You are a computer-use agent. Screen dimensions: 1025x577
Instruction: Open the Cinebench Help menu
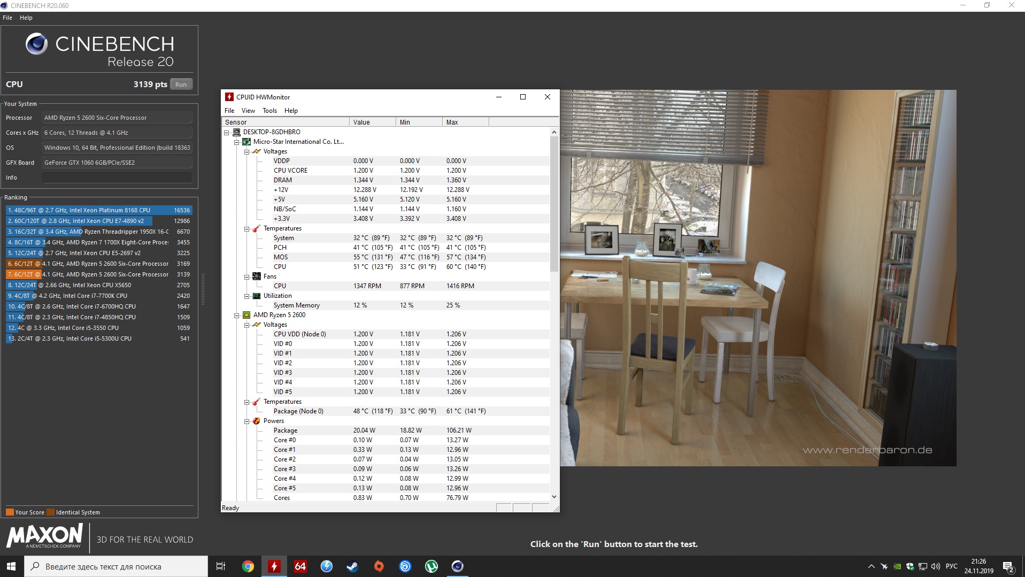(x=26, y=18)
